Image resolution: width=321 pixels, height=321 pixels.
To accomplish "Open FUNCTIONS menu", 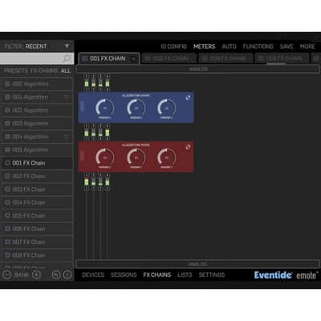I will click(258, 47).
